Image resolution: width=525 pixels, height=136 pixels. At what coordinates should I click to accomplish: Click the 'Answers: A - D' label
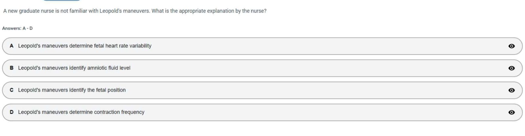point(17,28)
